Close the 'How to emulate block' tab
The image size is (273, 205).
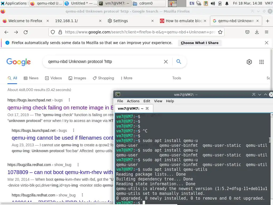point(205,21)
